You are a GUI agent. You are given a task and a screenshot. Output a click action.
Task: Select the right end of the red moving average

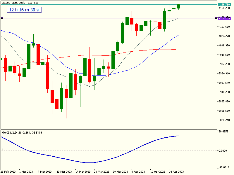[x=178, y=49]
